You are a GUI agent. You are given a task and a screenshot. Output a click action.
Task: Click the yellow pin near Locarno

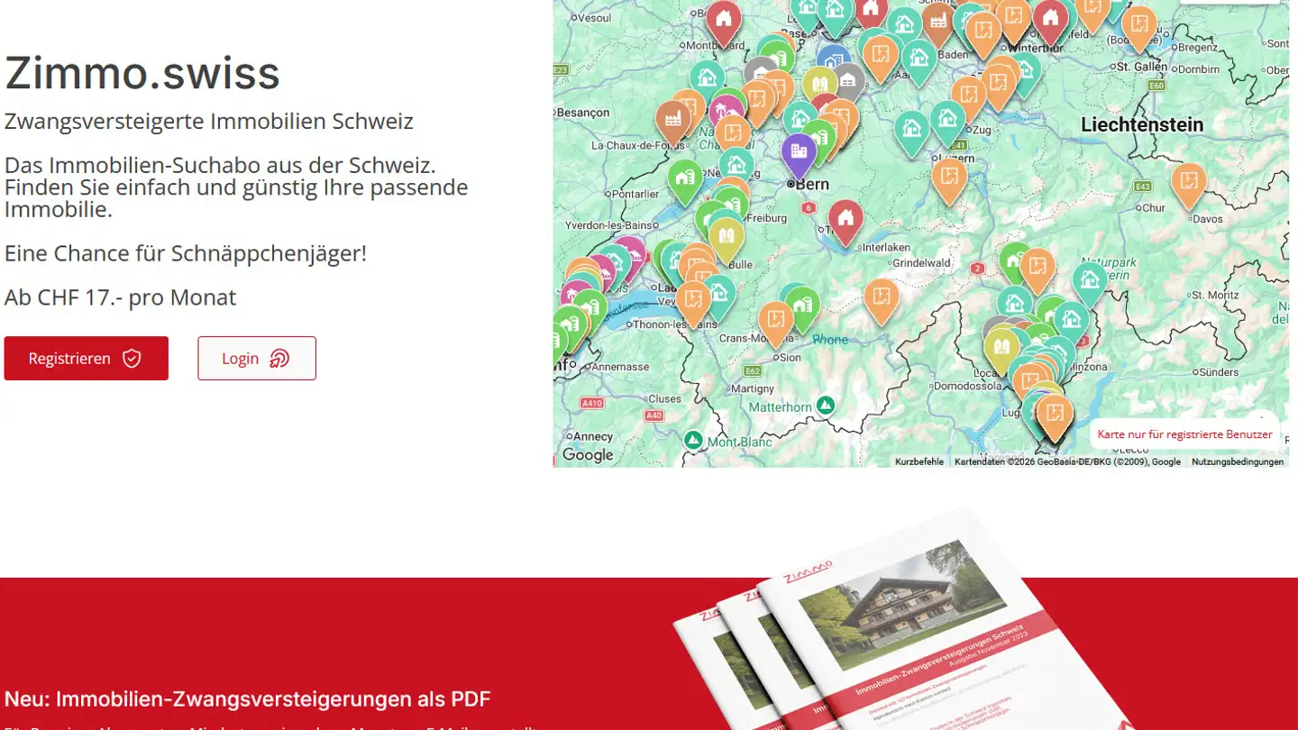pyautogui.click(x=1001, y=350)
